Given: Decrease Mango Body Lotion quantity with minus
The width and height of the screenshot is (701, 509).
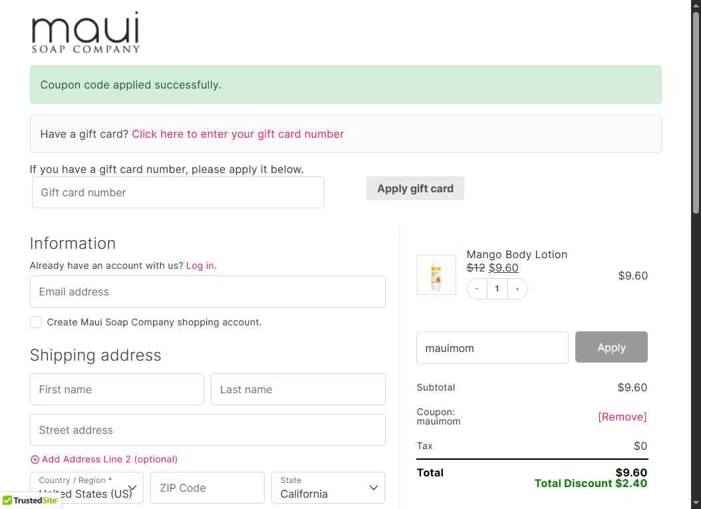Looking at the screenshot, I should 477,289.
